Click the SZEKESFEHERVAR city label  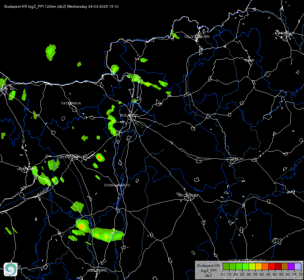(x=72, y=157)
